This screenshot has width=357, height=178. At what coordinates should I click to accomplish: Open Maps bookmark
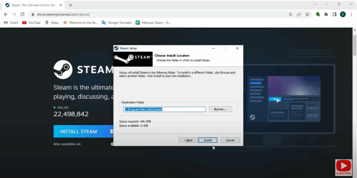52,23
